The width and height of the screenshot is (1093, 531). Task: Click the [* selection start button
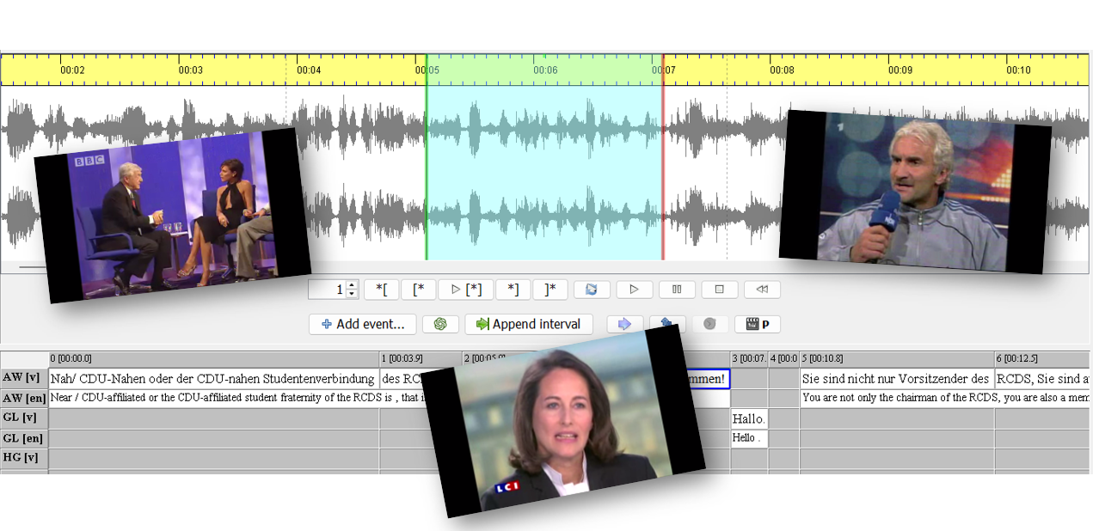419,290
